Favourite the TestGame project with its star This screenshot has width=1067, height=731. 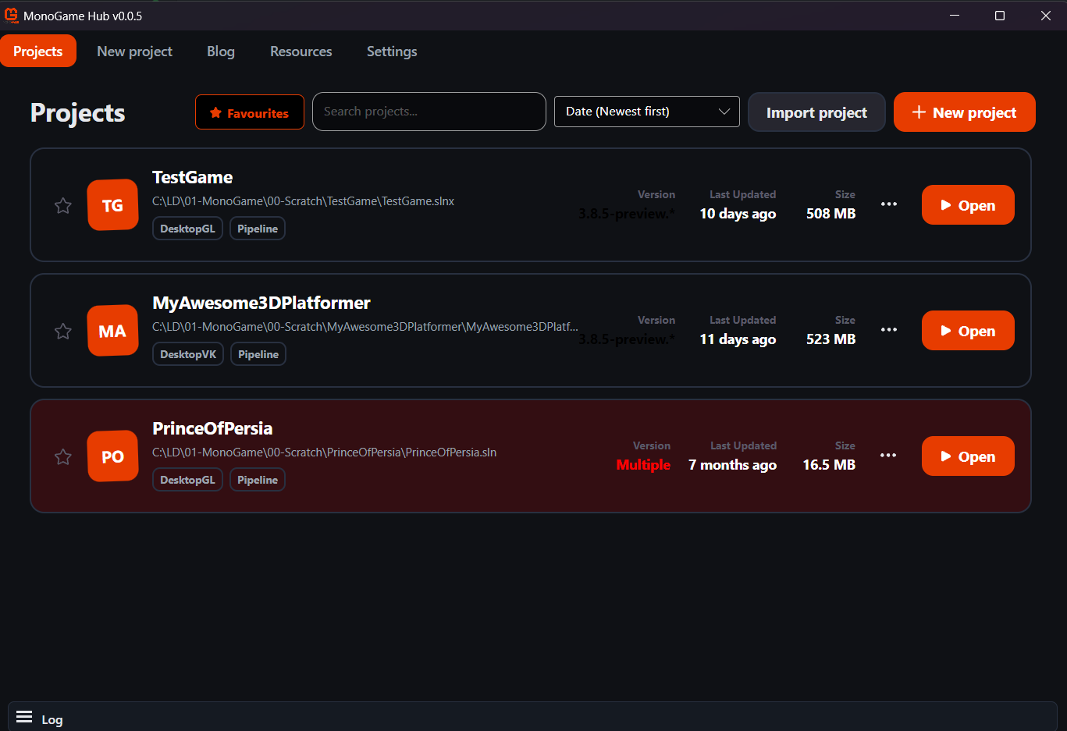click(x=63, y=206)
